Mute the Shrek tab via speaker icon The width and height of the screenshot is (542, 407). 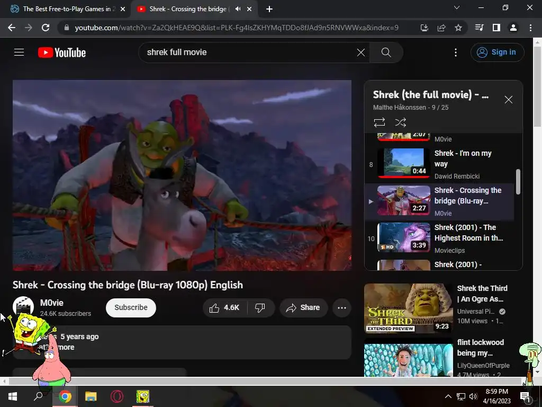coord(238,9)
